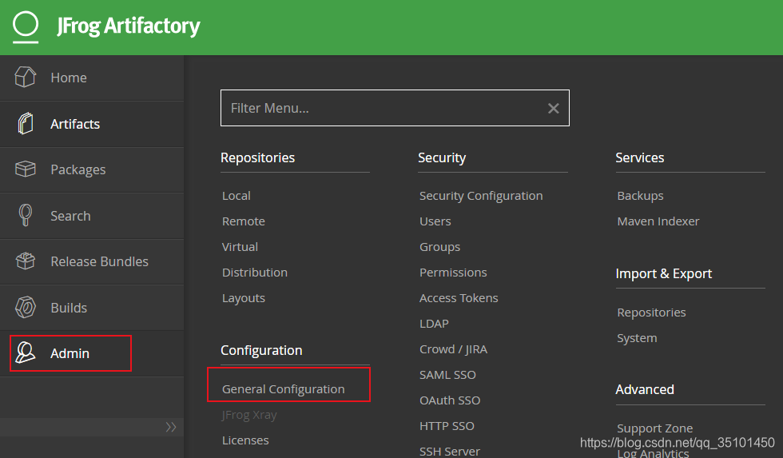783x458 pixels.
Task: Open the Home sidebar item
Action: 92,78
